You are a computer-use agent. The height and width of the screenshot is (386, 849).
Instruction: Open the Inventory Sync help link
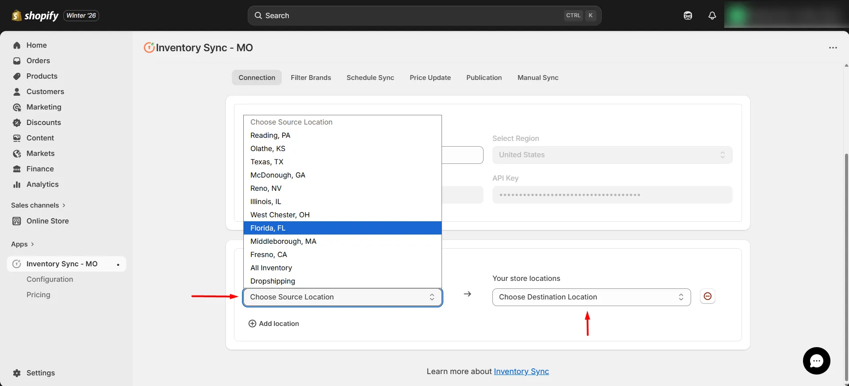point(521,371)
